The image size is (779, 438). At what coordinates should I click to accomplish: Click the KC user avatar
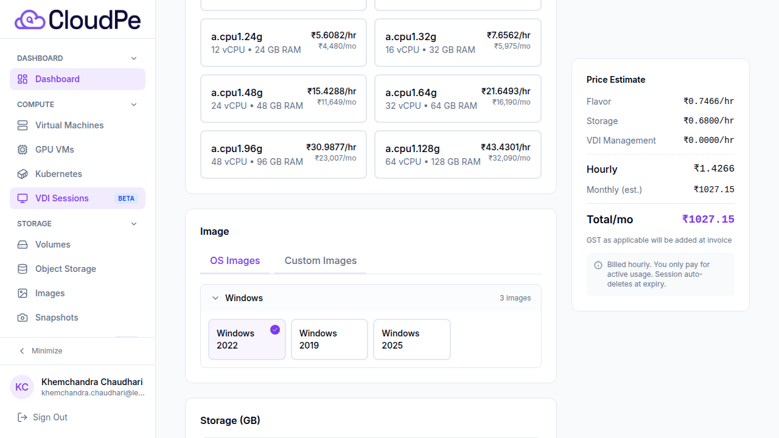(x=22, y=387)
